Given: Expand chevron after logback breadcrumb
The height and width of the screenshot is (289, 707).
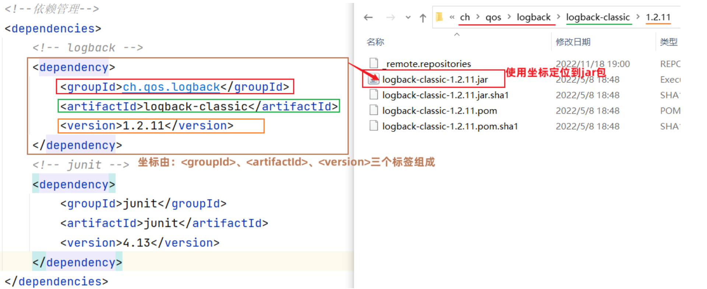Looking at the screenshot, I should 559,17.
